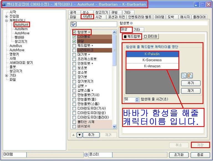
Task: Collapse the 캐릭터이니 tree node
Action: pos(6,21)
